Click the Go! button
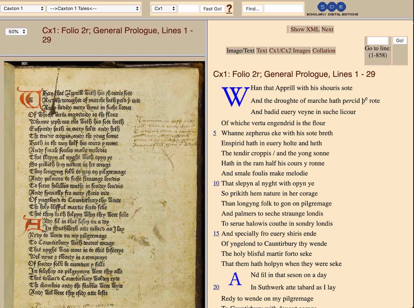Screen dimensions: 414x308 400,41
